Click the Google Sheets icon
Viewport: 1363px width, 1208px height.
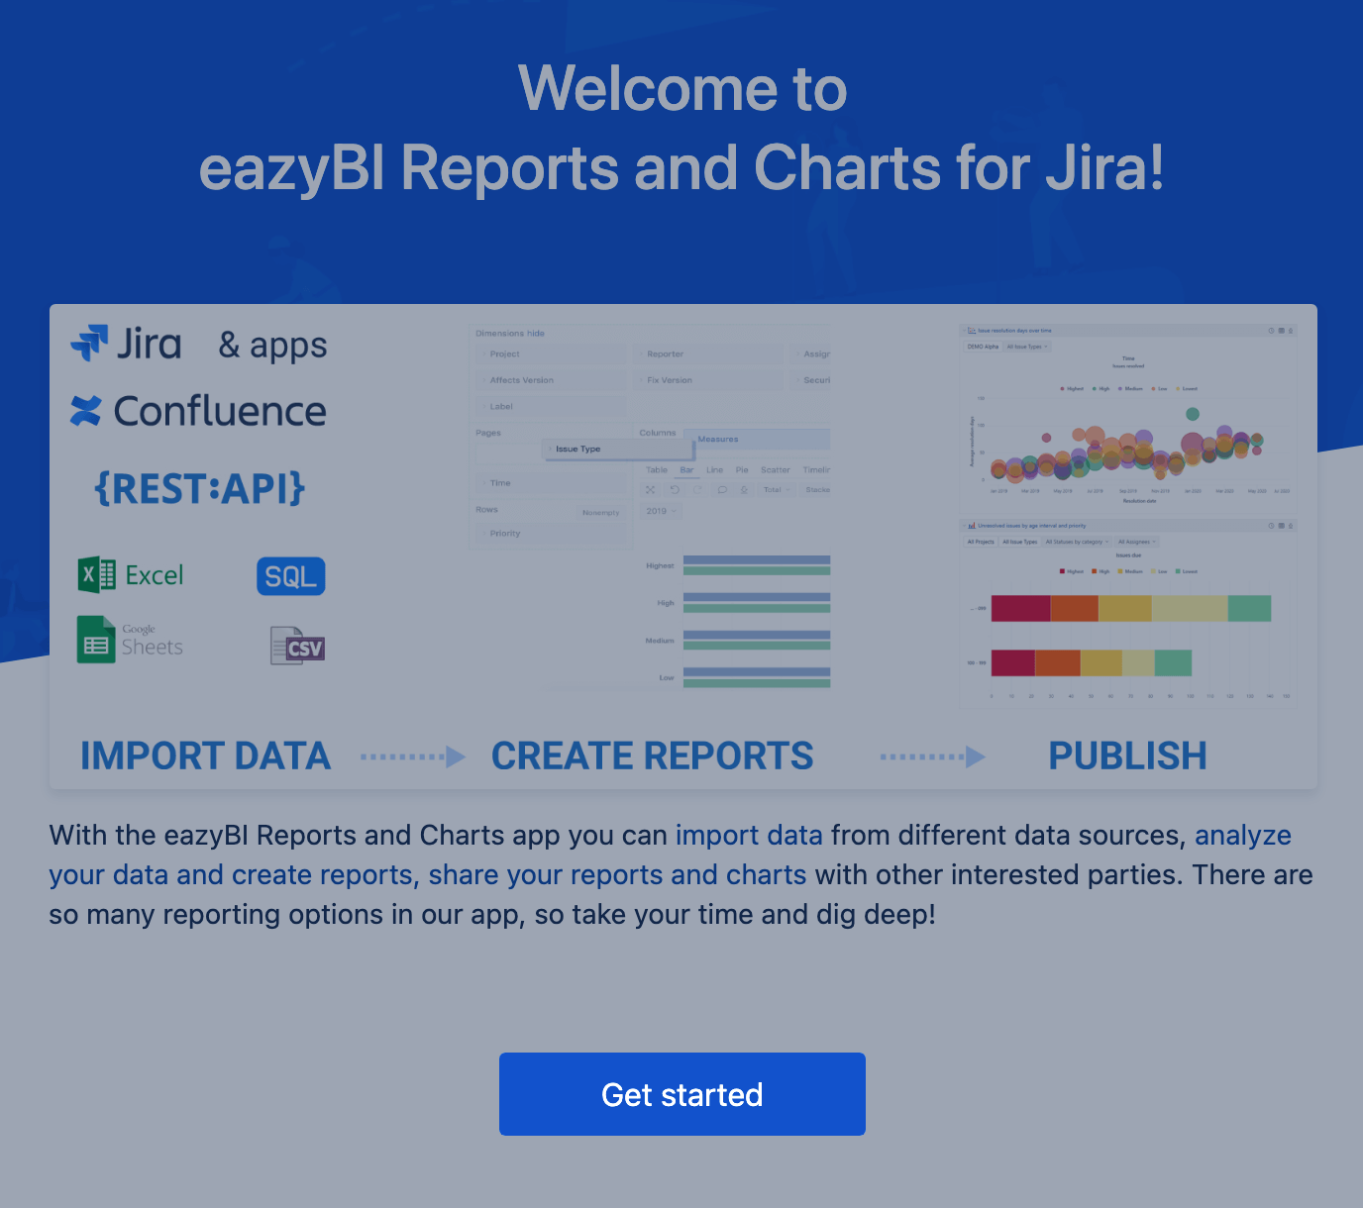[x=130, y=640]
